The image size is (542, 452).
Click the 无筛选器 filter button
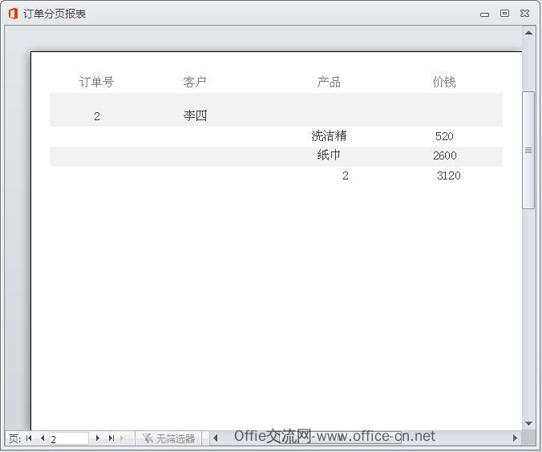click(168, 438)
